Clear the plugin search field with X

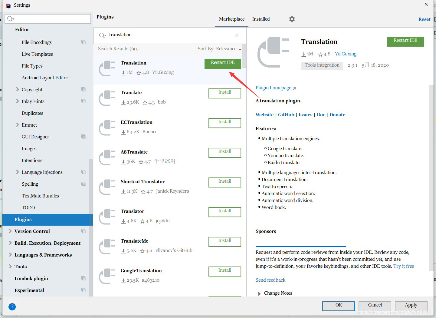point(237,35)
